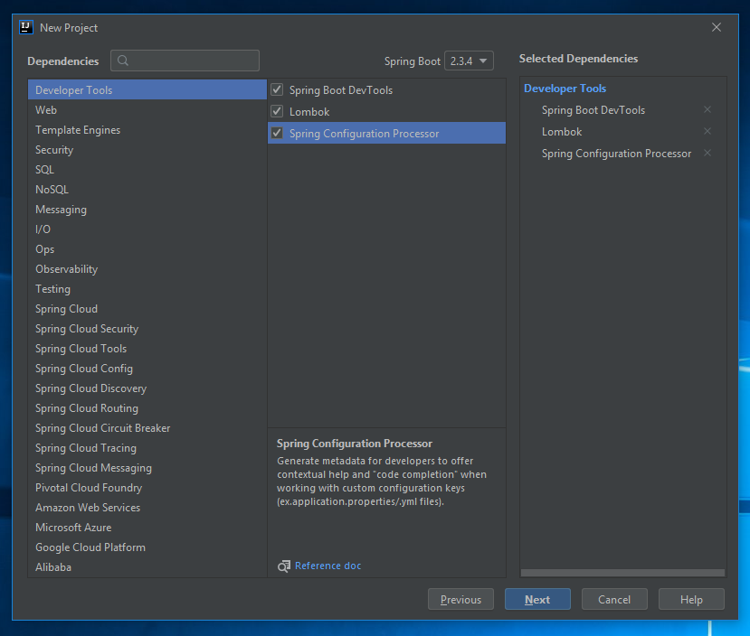Select Template Engines category
This screenshot has height=636, width=750.
[147, 130]
